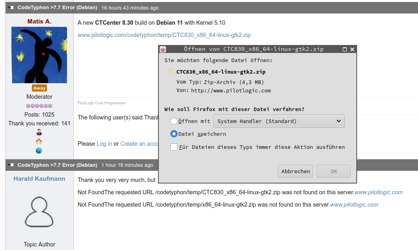
Task: Select the 'Datei speichern' radio option
Action: [x=174, y=134]
